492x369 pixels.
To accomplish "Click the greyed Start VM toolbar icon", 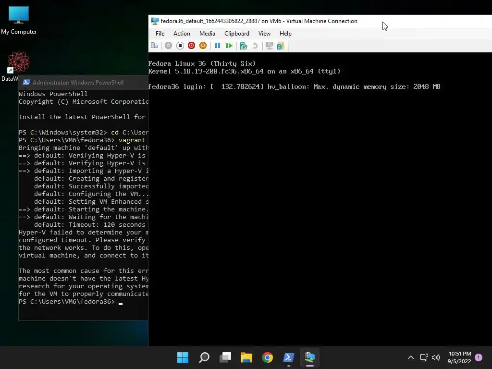I will (168, 46).
